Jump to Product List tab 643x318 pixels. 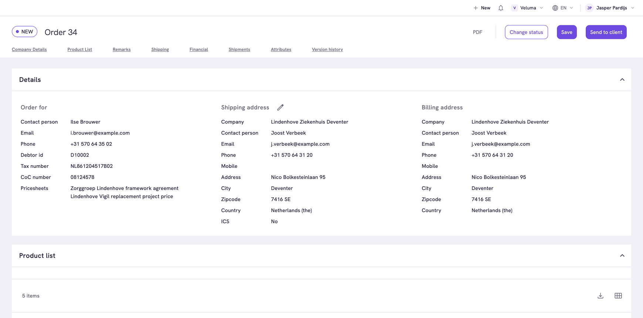80,49
